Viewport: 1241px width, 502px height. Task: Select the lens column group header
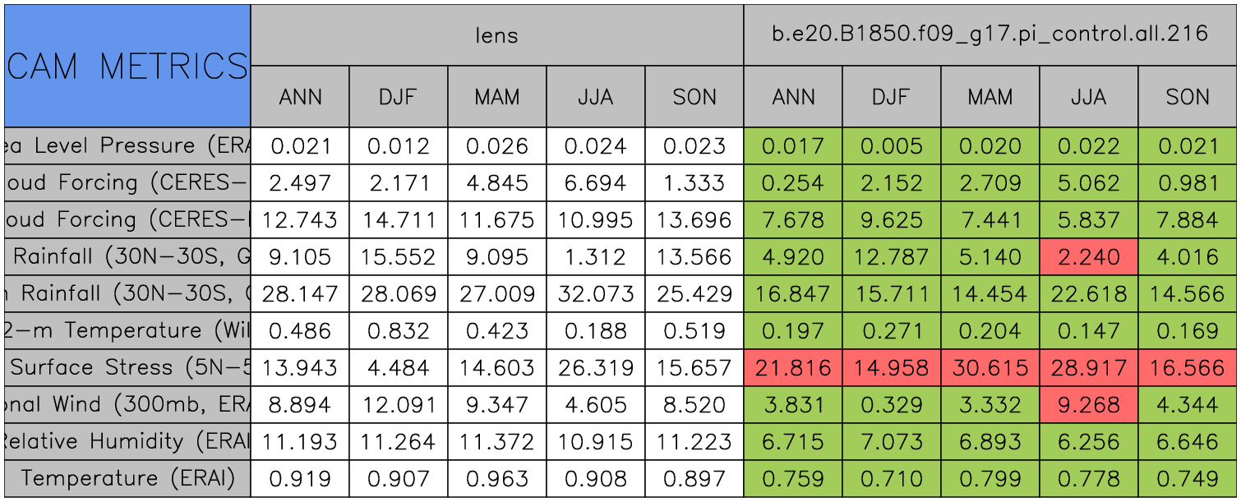pyautogui.click(x=496, y=35)
